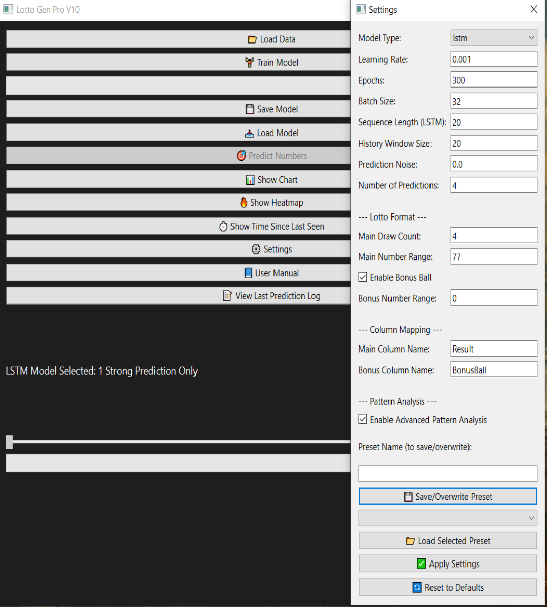Click the Train Model icon
This screenshot has width=547, height=607.
tap(249, 62)
